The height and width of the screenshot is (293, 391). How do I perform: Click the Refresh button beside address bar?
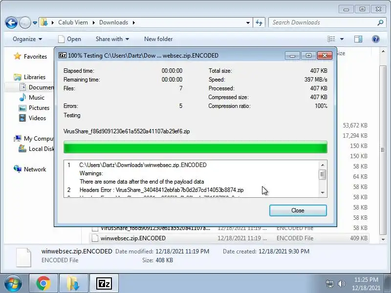tap(259, 22)
